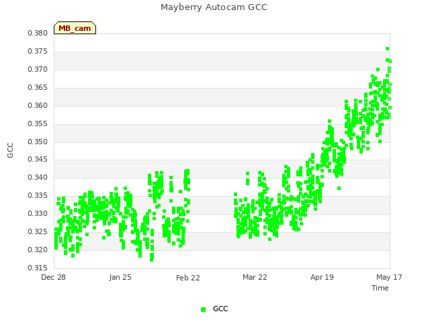Click the highest data point near 0.376
This screenshot has width=430, height=322.
tap(387, 49)
